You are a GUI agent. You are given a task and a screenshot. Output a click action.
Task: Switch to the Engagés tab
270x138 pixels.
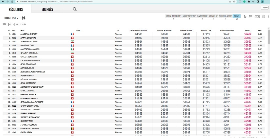point(47,9)
